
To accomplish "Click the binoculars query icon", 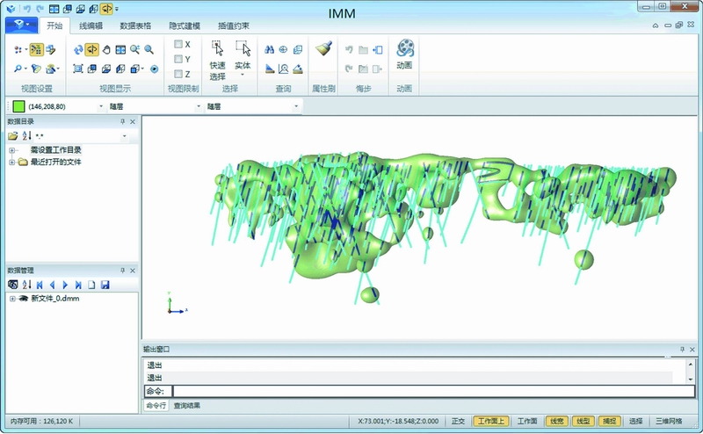I will coord(270,50).
